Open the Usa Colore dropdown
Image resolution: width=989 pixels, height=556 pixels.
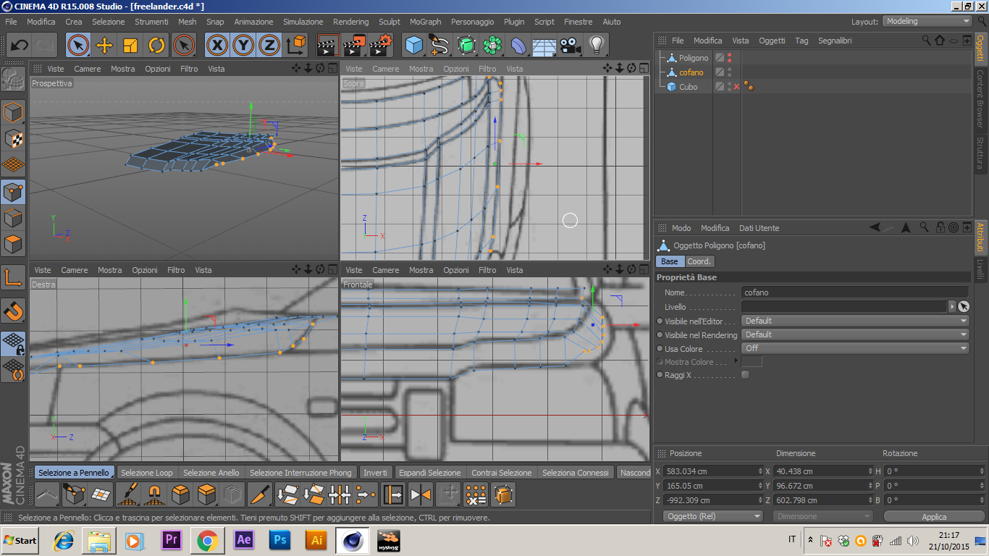pos(855,348)
